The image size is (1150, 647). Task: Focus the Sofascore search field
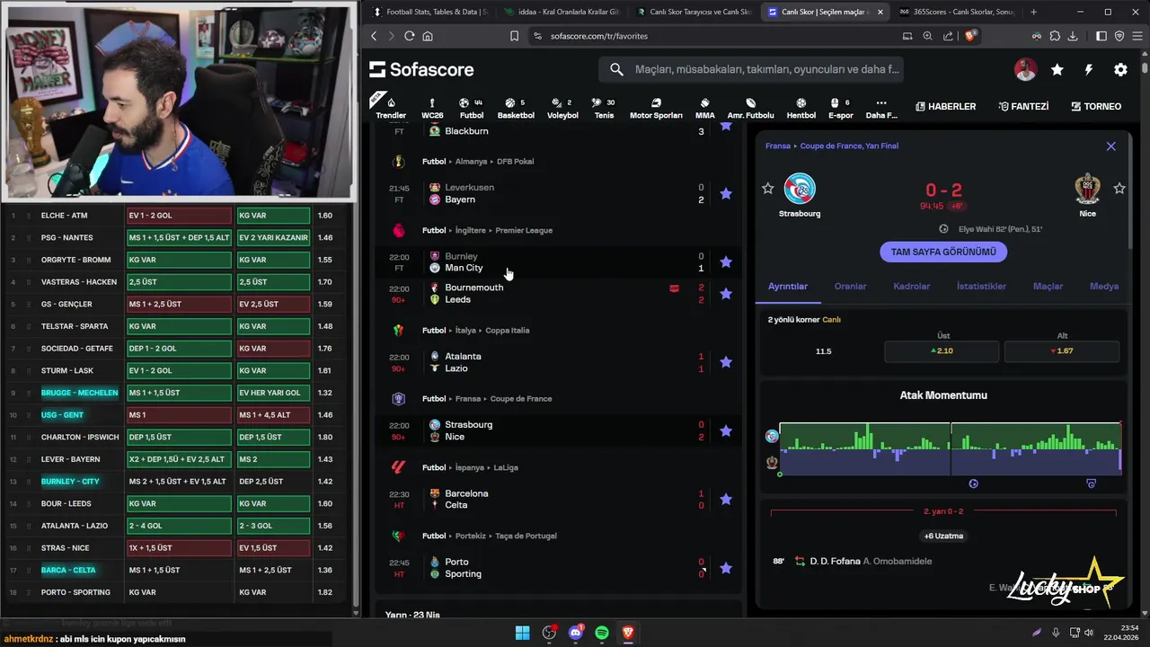(750, 69)
